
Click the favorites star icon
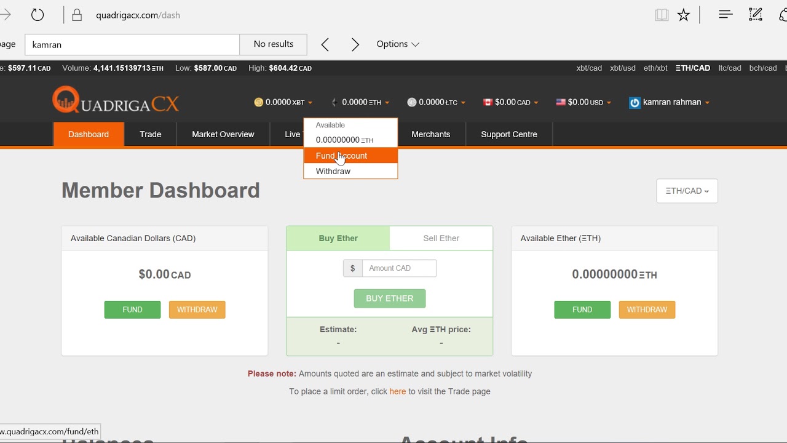pyautogui.click(x=684, y=15)
